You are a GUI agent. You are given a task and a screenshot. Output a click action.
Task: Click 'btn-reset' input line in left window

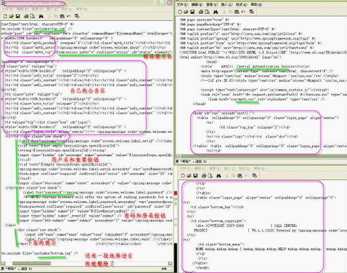(x=95, y=183)
